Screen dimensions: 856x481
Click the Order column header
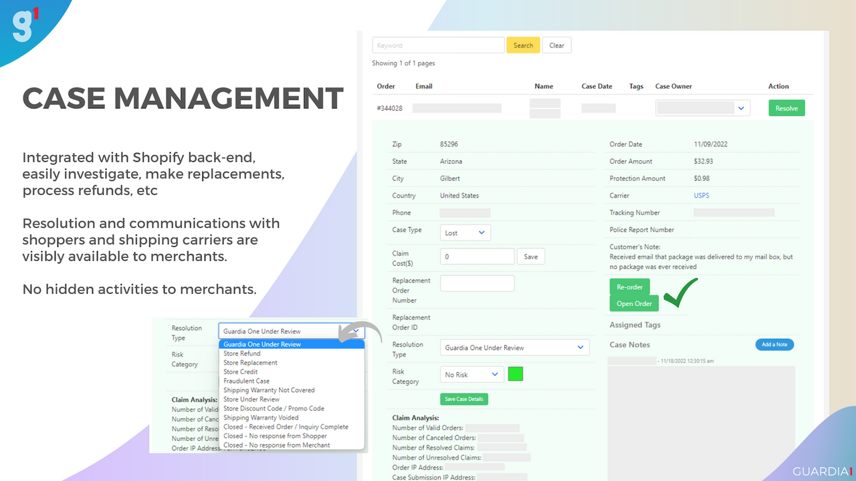[386, 86]
